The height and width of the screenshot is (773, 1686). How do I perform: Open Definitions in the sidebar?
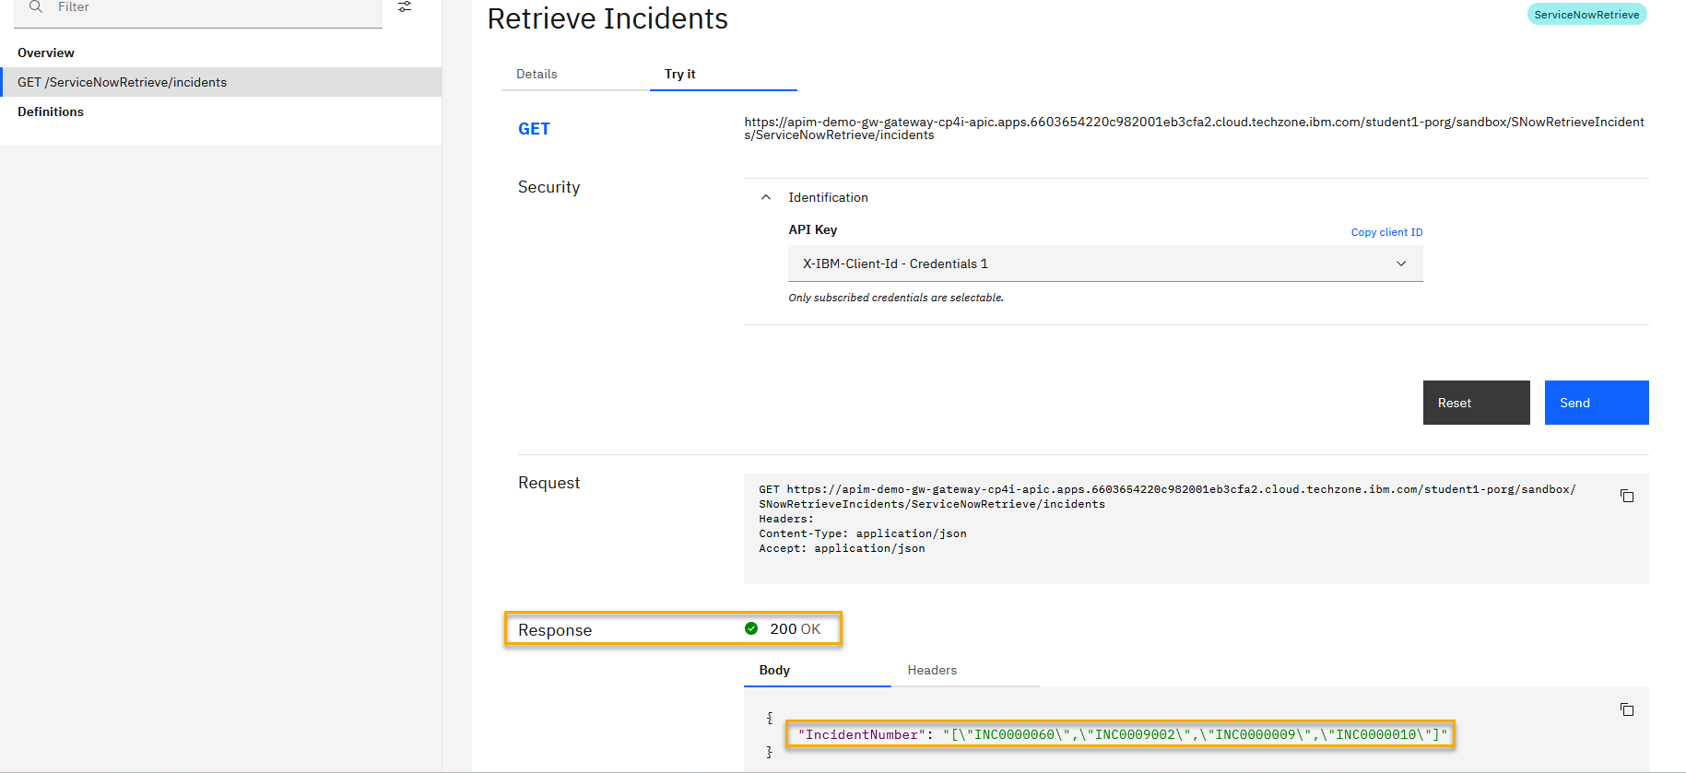point(51,111)
